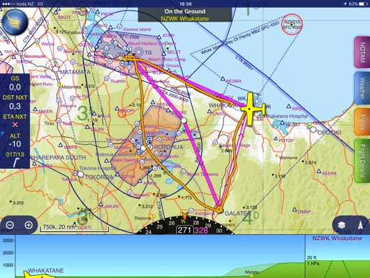Zoom out with the minus button
This screenshot has width=370, height=278.
point(10,225)
